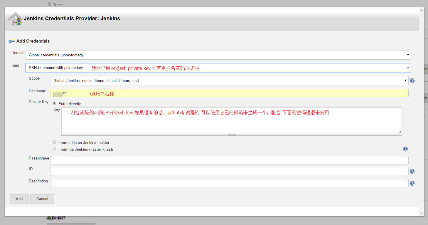Image resolution: width=428 pixels, height=225 pixels.
Task: Open the Scope dropdown
Action: 229,80
